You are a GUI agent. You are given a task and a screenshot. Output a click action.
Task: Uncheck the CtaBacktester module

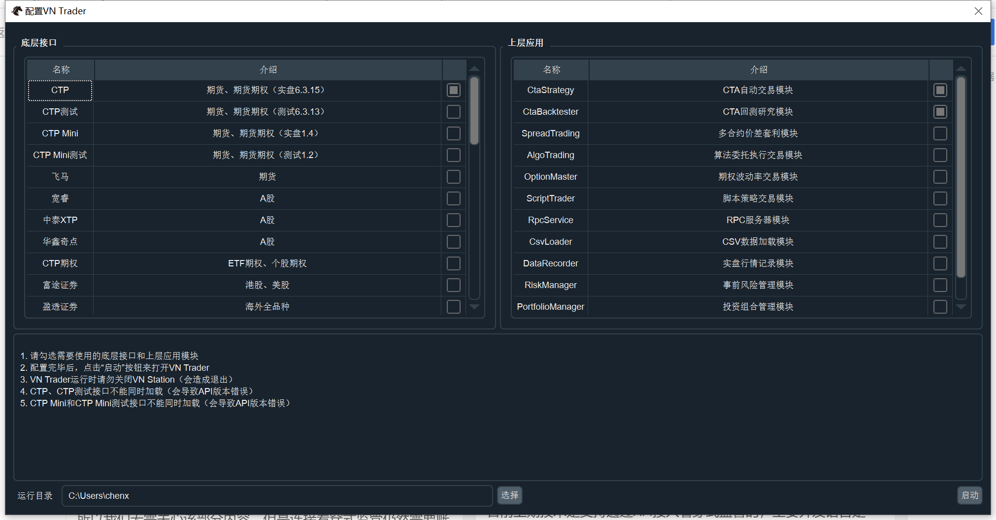pyautogui.click(x=940, y=112)
